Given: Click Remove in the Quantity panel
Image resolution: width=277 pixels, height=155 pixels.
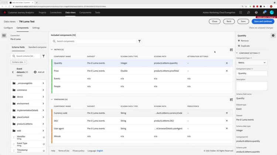Looking at the screenshot, I should point(243,41).
